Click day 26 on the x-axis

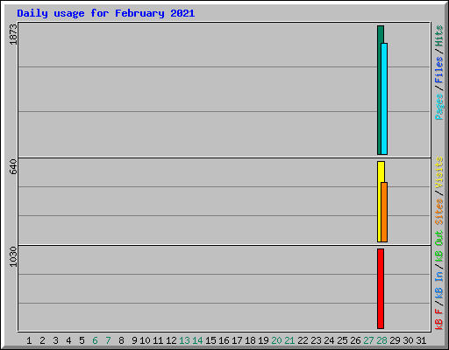click(x=355, y=340)
